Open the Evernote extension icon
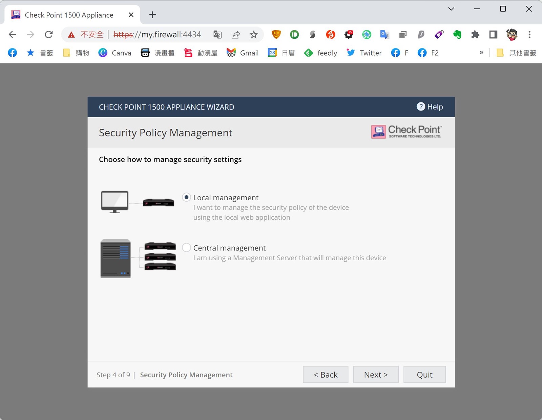This screenshot has width=542, height=420. point(457,35)
